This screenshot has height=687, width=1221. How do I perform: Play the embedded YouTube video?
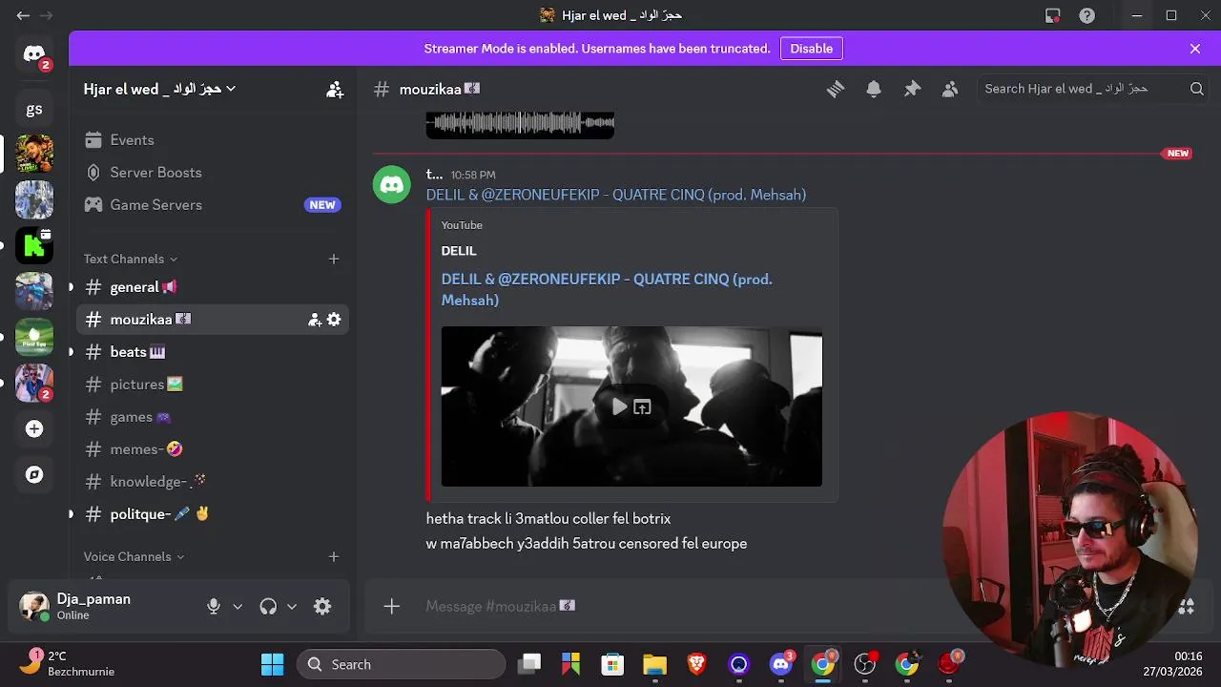[x=619, y=407]
